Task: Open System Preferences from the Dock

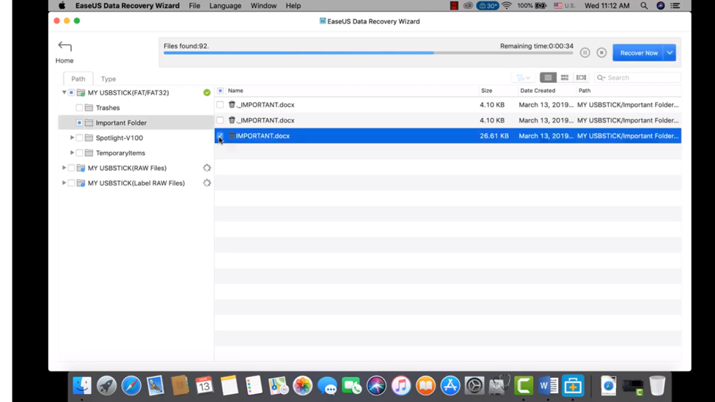Action: click(x=474, y=386)
